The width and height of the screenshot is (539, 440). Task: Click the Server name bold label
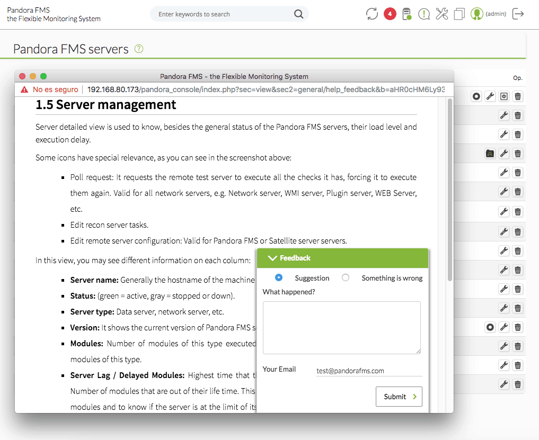point(94,280)
